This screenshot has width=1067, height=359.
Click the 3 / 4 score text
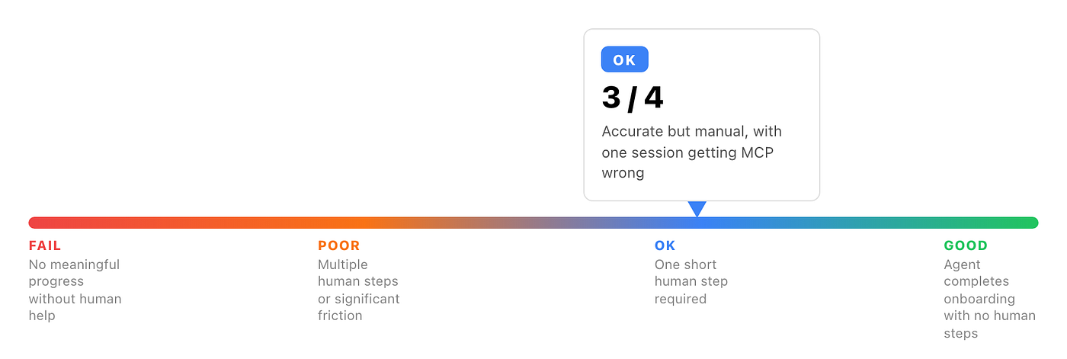[633, 98]
